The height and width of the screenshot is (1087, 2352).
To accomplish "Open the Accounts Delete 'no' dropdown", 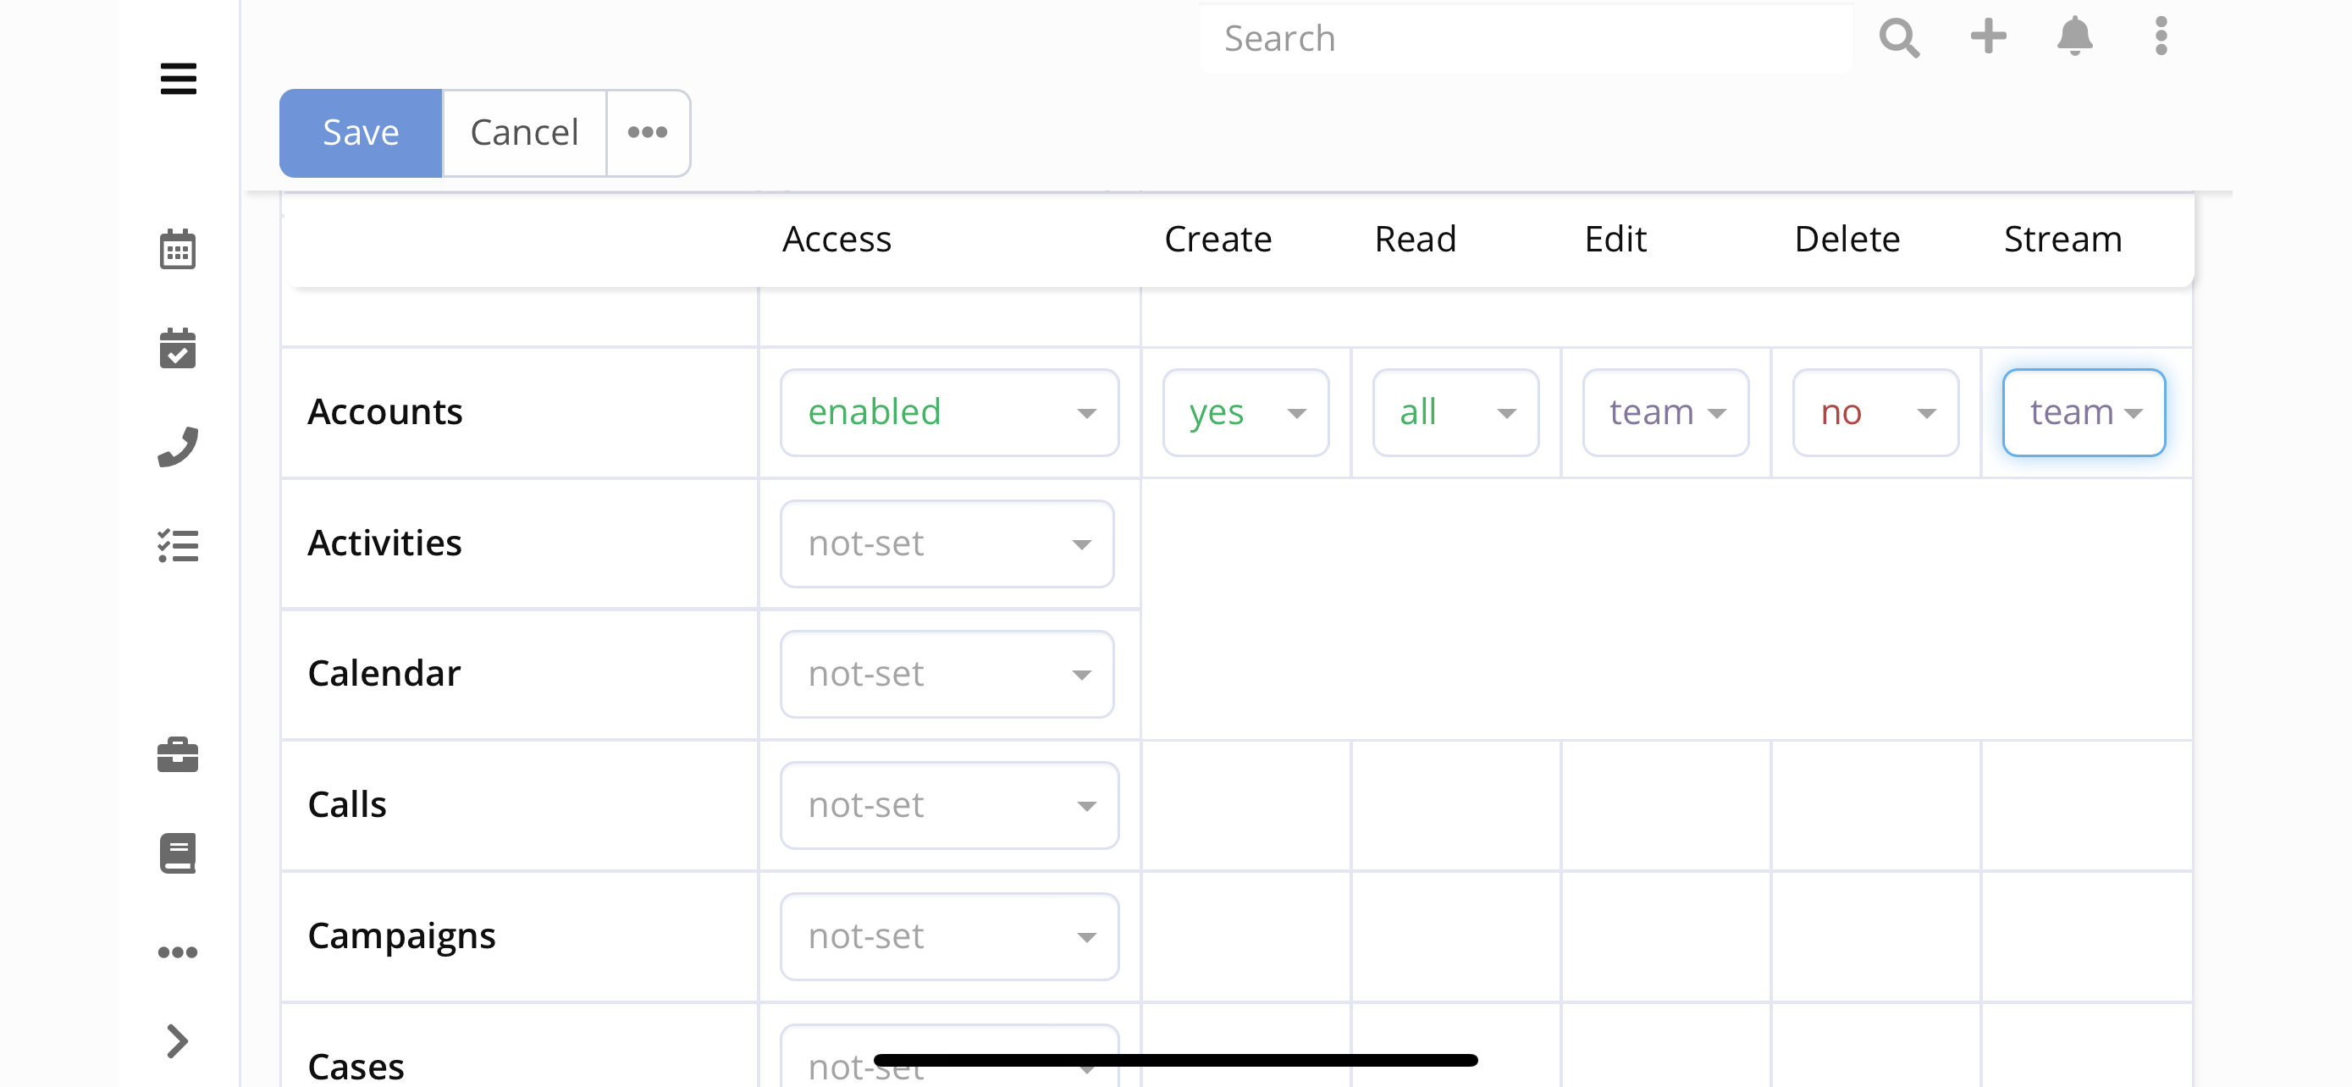I will point(1874,412).
